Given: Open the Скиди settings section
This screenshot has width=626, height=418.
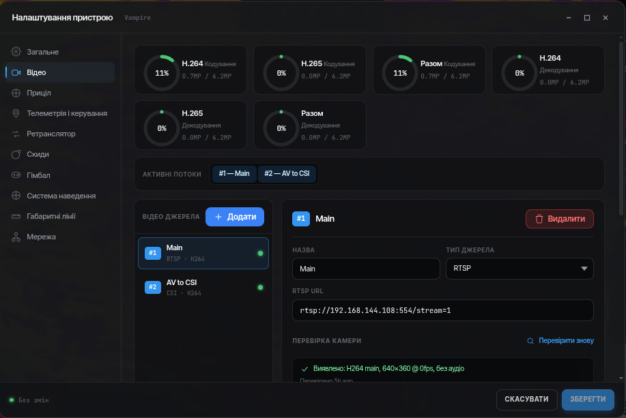Looking at the screenshot, I should 60,154.
